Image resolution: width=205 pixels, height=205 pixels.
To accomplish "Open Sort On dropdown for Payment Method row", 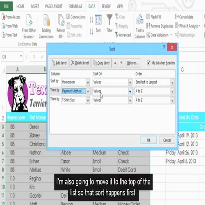I will [x=130, y=91].
